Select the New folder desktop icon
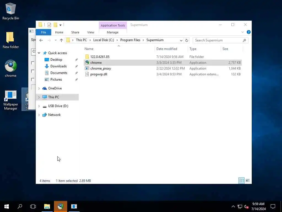The height and width of the screenshot is (212, 282). point(11,40)
